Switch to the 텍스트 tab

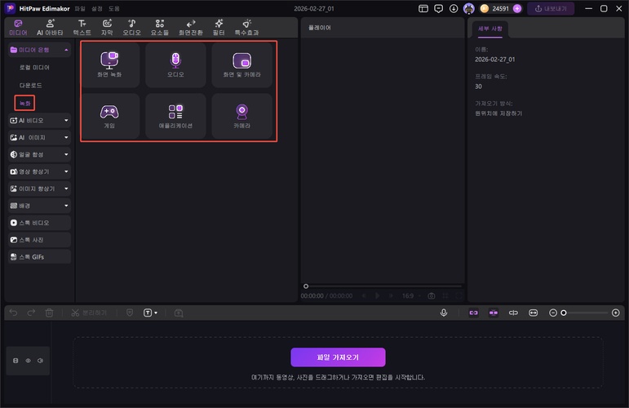pyautogui.click(x=82, y=28)
